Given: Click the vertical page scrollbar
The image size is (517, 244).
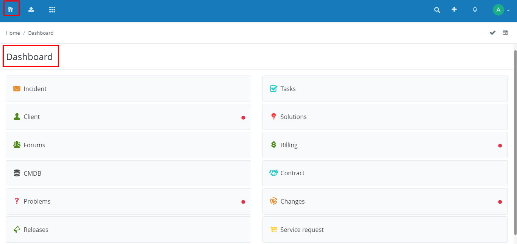Looking at the screenshot, I should [515, 144].
